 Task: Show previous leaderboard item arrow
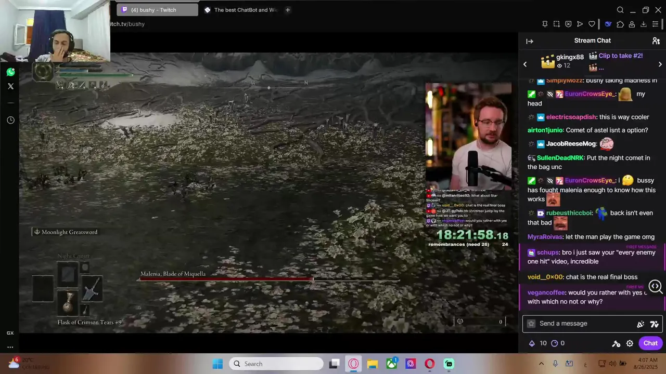click(525, 64)
